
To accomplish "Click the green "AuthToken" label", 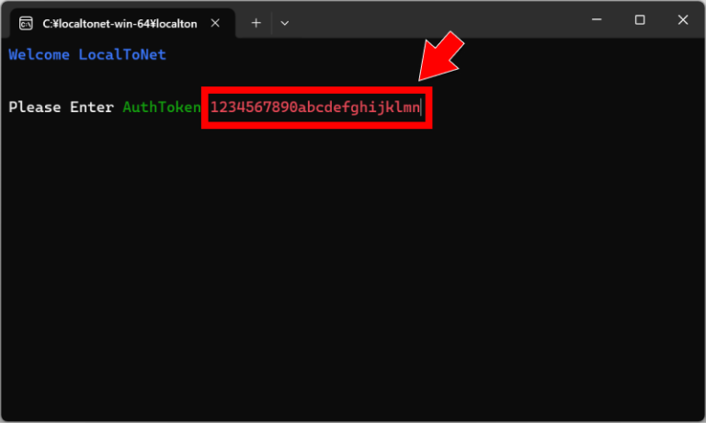I will tap(161, 108).
